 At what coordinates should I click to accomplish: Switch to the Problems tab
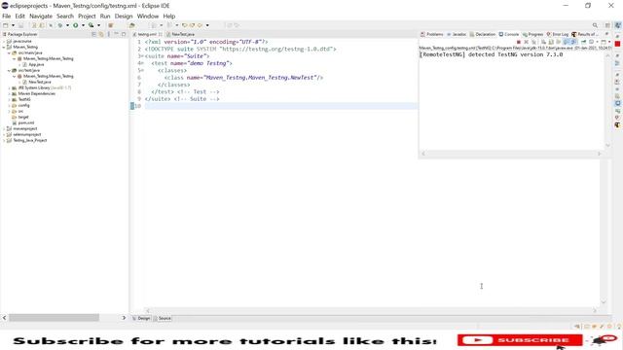click(431, 35)
